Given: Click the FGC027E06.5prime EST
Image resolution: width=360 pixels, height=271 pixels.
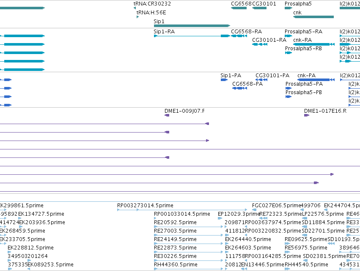Looking at the screenshot, I should coord(254,210).
